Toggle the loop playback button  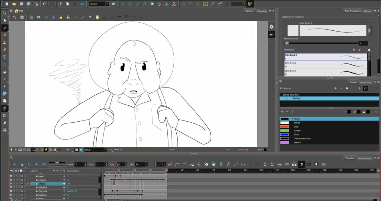[29, 164]
